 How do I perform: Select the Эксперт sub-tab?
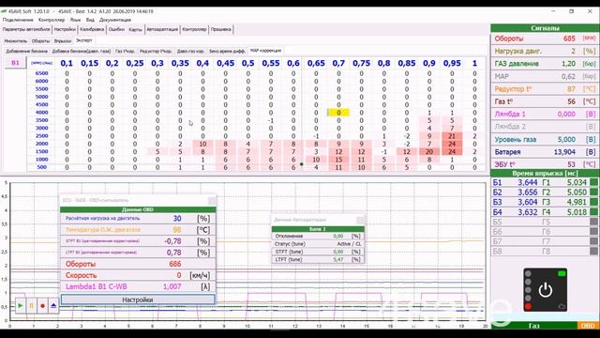[x=83, y=40]
